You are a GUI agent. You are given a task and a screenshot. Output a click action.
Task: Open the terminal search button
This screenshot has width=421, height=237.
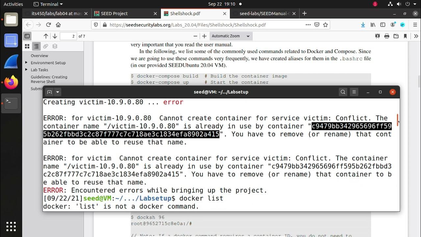point(343,92)
